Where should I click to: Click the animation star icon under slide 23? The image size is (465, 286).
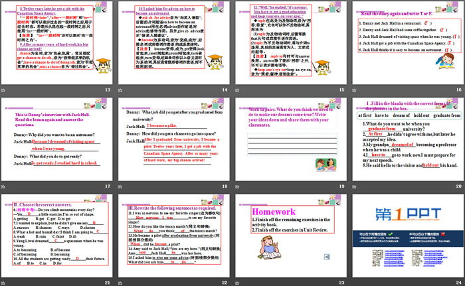[237, 283]
